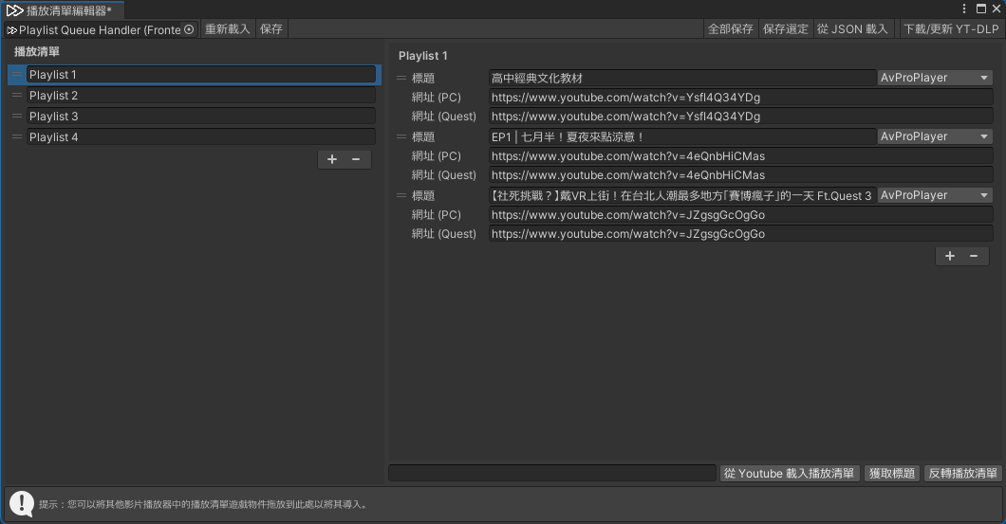Expand the AvProPlayer dropdown for the 社死挑戰 entry
This screenshot has width=1006, height=524.
pyautogui.click(x=935, y=195)
